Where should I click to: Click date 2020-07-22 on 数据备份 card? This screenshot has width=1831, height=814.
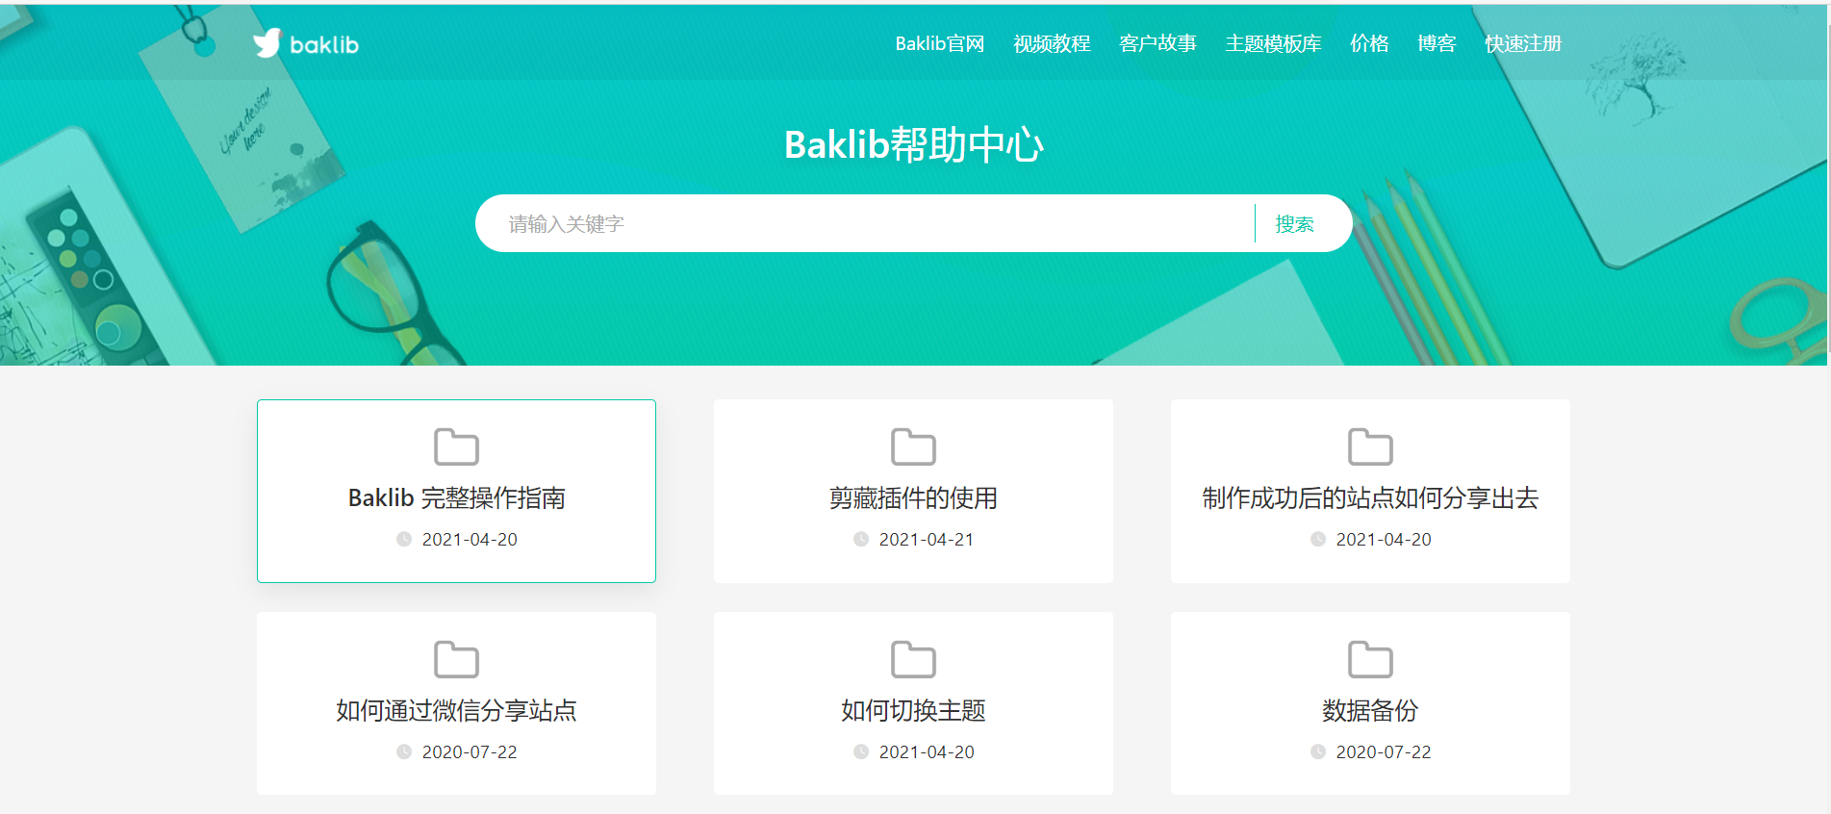[1384, 752]
